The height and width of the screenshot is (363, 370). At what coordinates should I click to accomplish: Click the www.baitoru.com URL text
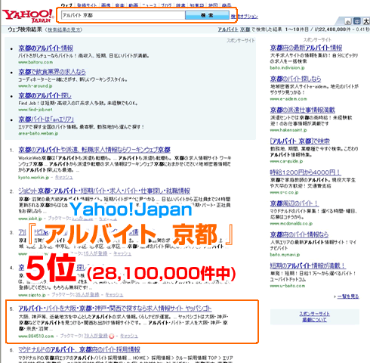(35, 62)
